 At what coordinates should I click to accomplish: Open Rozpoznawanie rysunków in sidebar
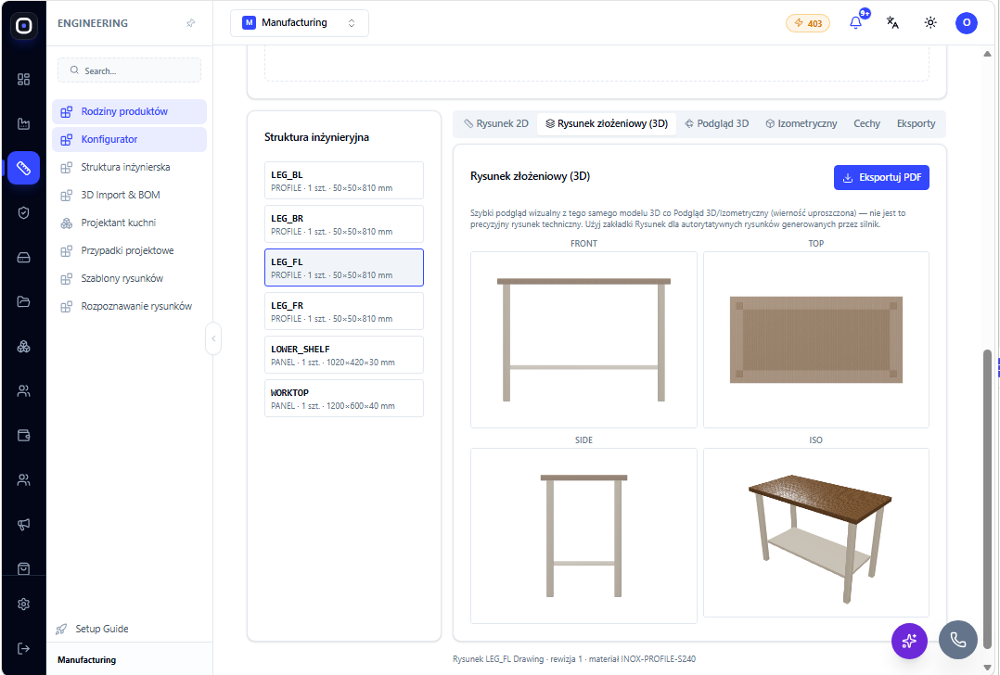point(130,306)
